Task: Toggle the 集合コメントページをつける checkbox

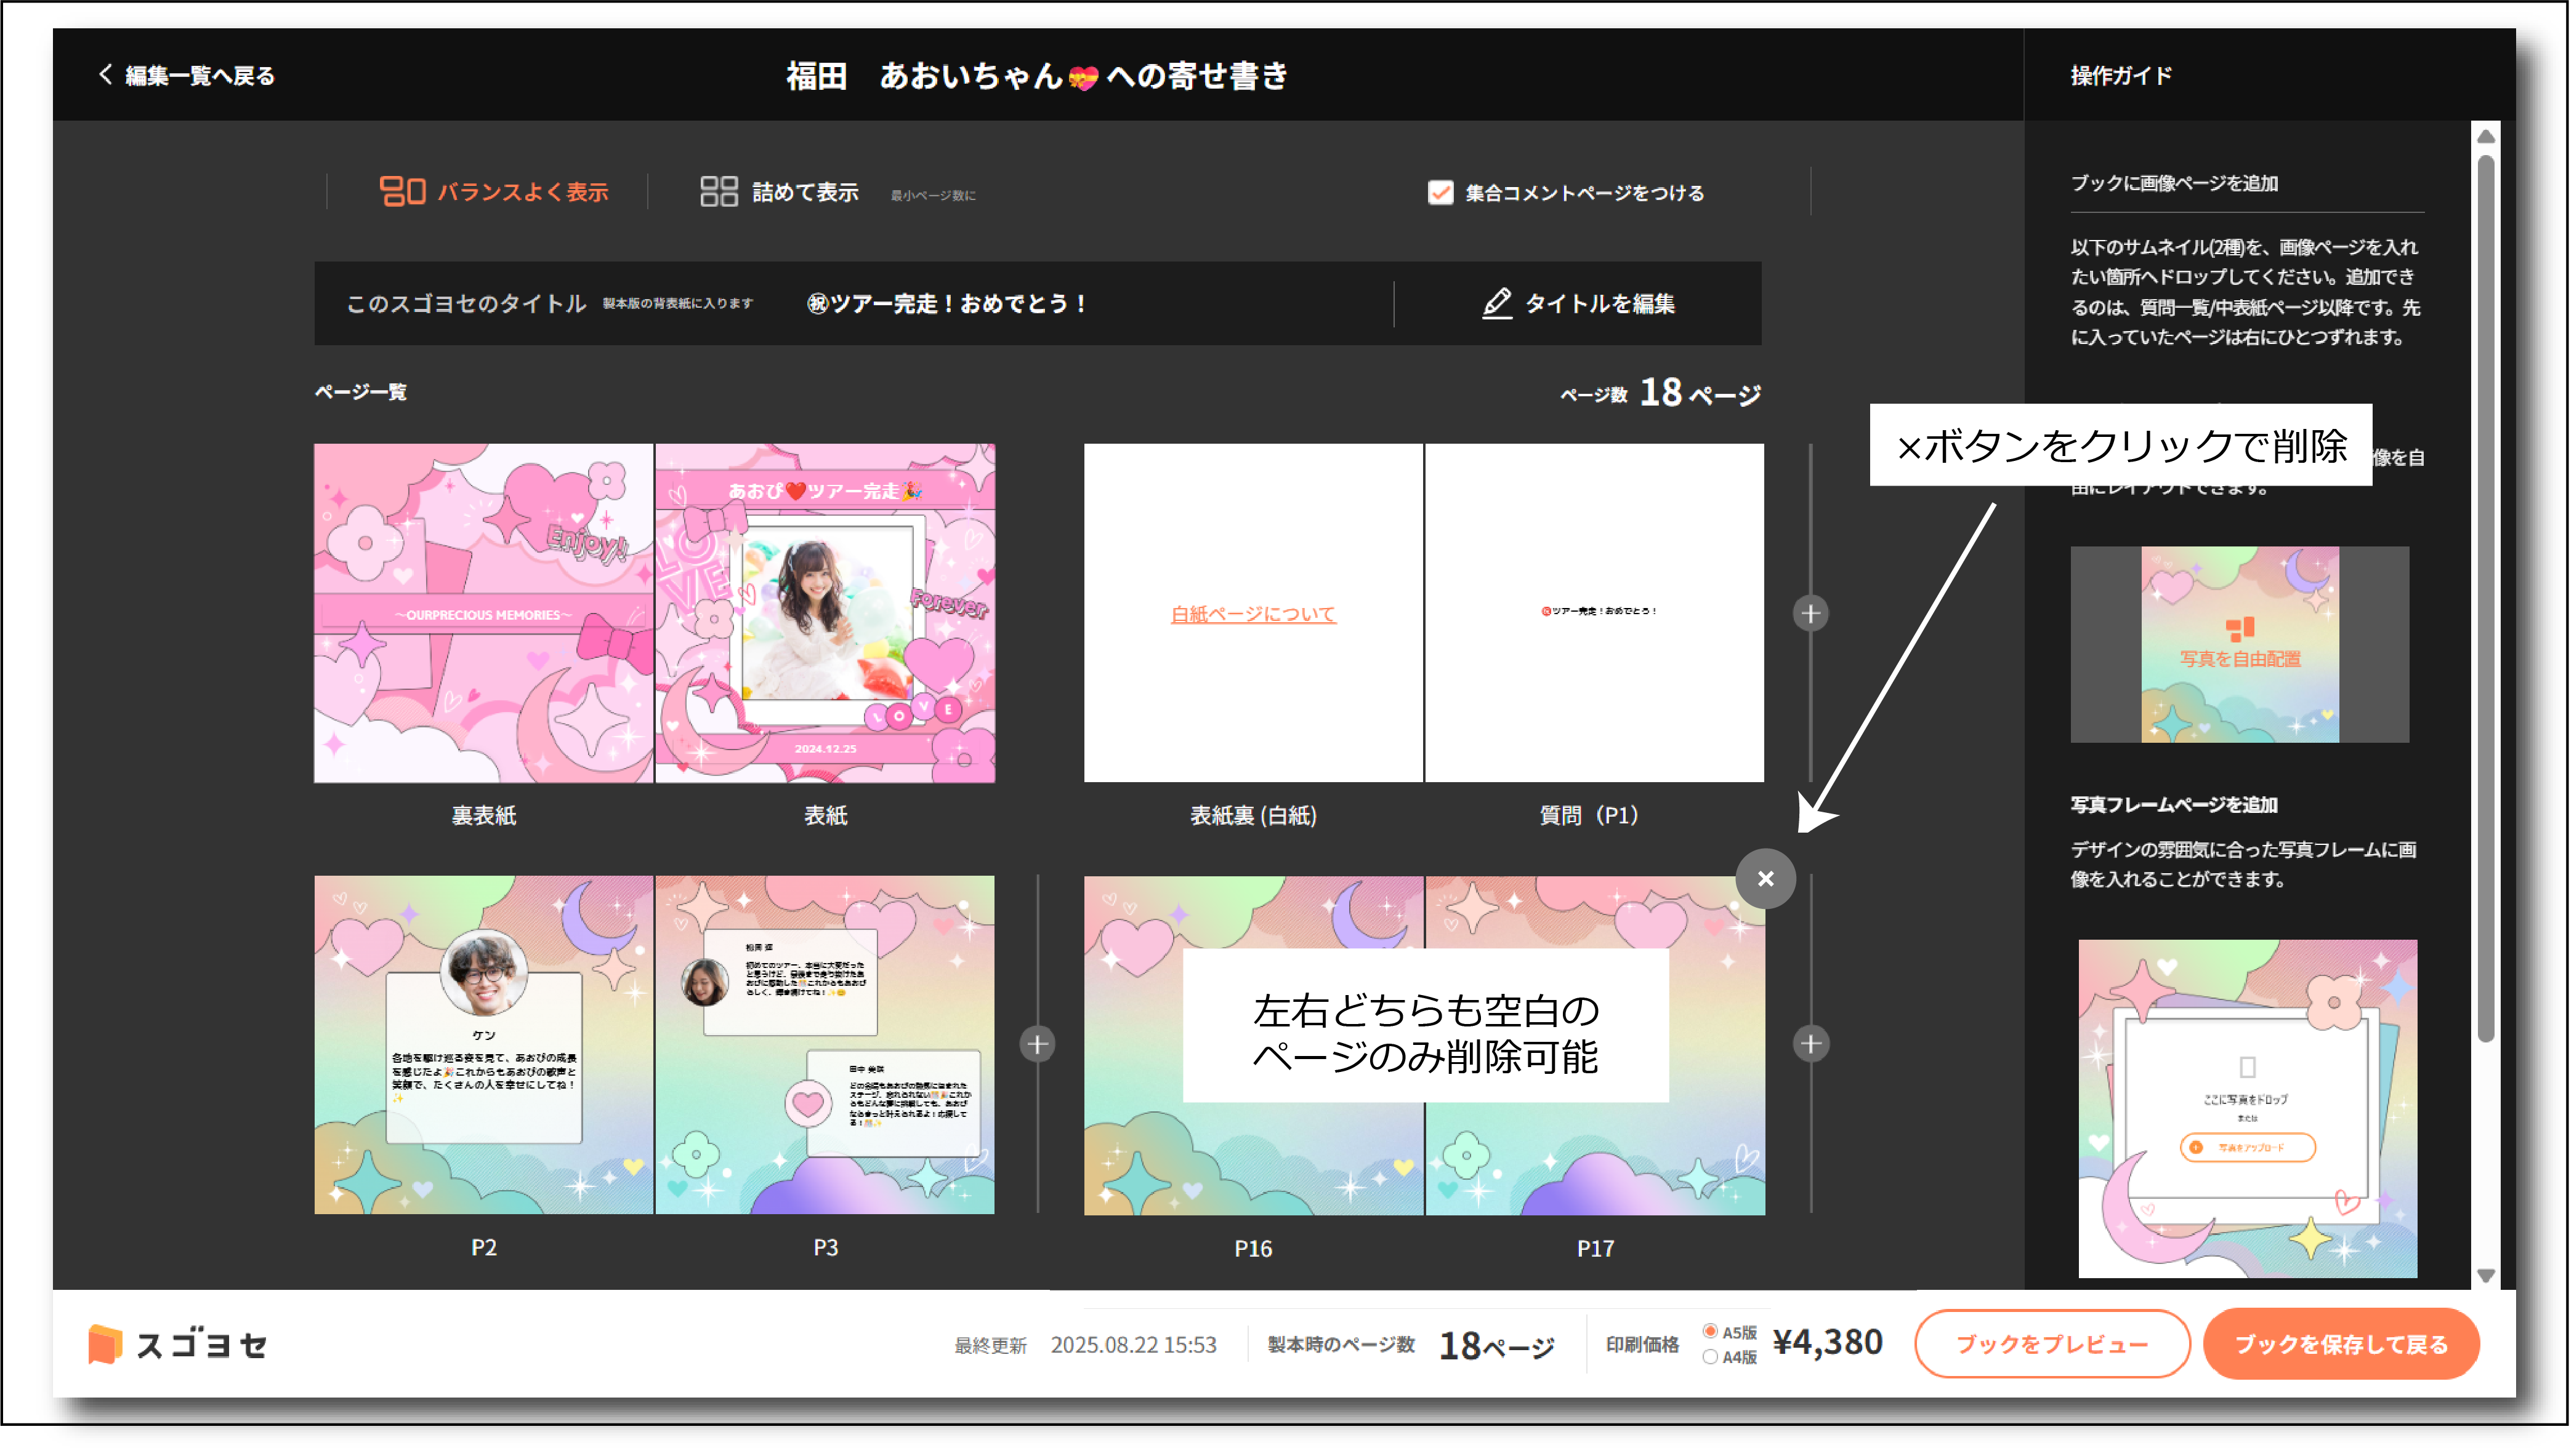Action: coord(1442,193)
